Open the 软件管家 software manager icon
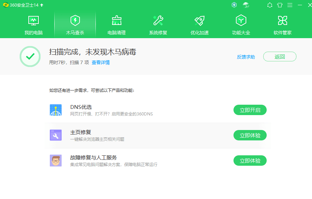This screenshot has width=312, height=199. [x=283, y=21]
